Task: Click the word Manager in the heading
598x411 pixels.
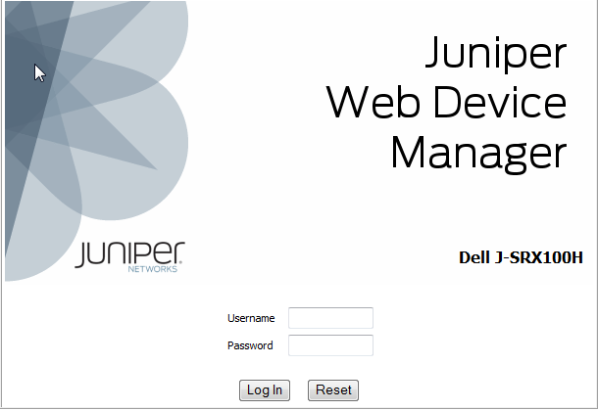Action: point(478,153)
